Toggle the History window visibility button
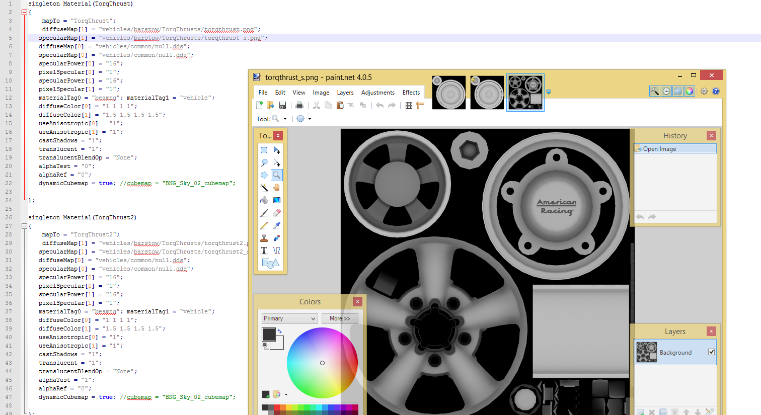This screenshot has height=415, width=761. click(x=666, y=91)
